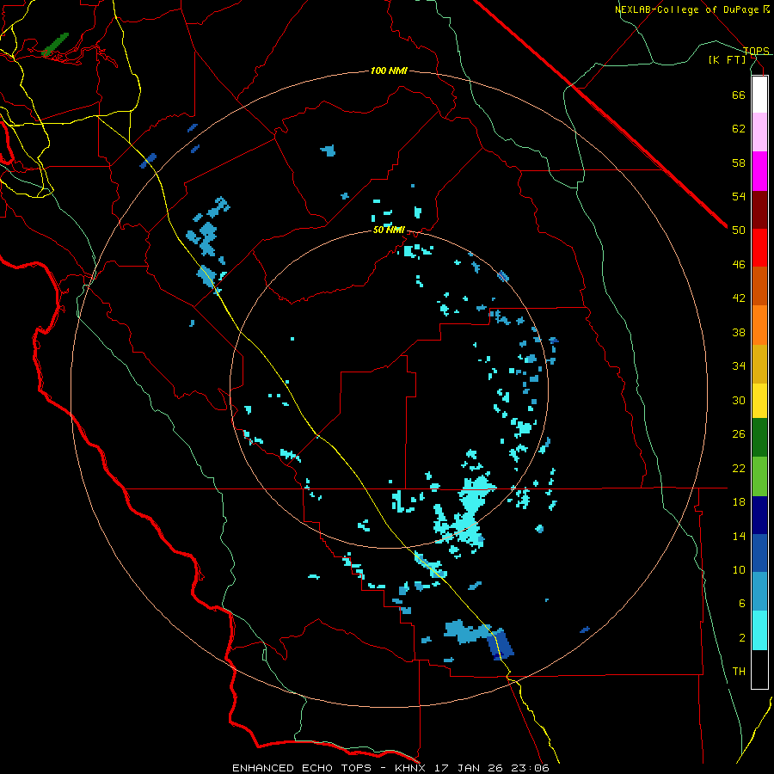Viewport: 774px width, 774px height.
Task: Click the '58' legend value label
Action: (739, 163)
